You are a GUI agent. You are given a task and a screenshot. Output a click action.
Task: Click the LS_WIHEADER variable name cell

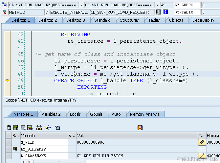pos(44,149)
